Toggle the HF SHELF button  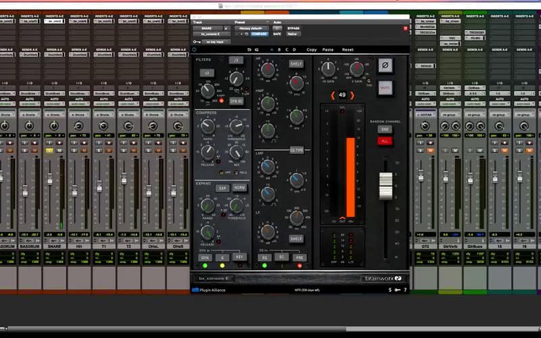coord(296,64)
